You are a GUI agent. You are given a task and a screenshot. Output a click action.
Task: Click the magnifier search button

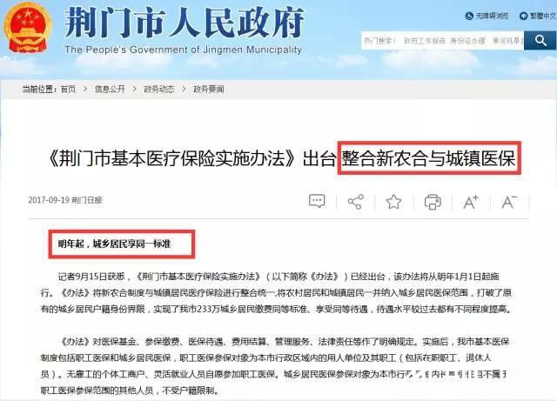pos(540,41)
